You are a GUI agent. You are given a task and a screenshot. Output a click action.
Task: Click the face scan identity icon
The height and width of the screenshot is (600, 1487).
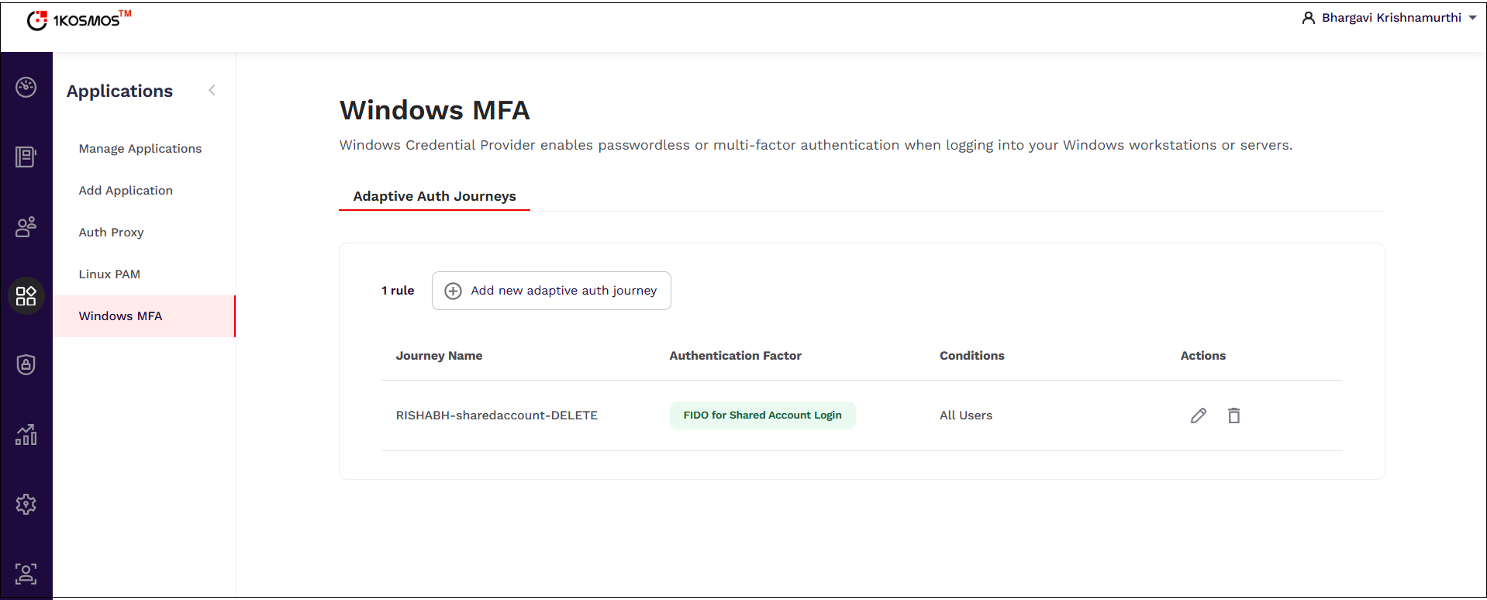pyautogui.click(x=26, y=574)
